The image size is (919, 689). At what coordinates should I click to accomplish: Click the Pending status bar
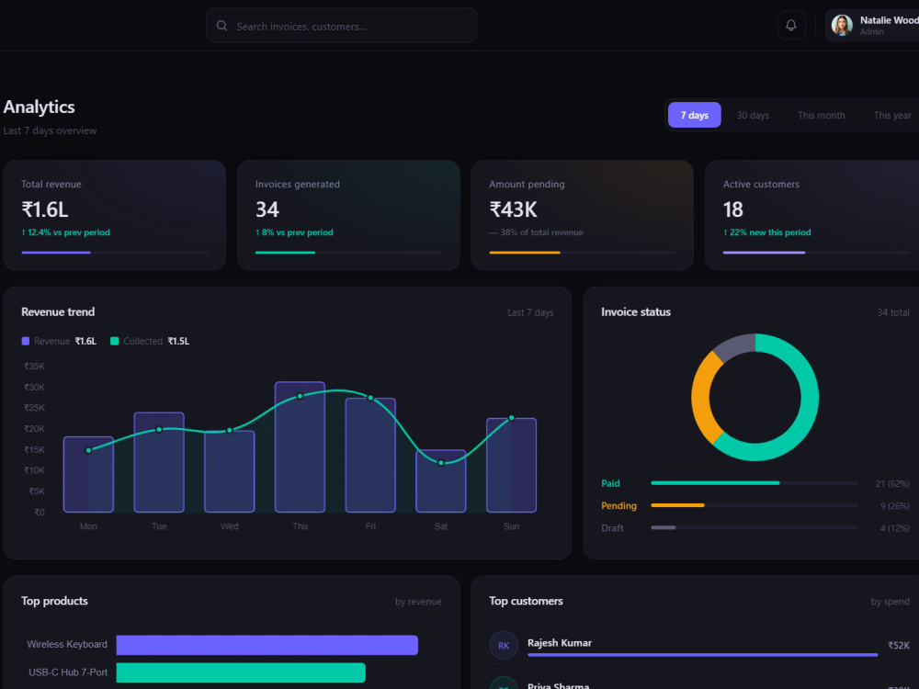[x=754, y=505]
